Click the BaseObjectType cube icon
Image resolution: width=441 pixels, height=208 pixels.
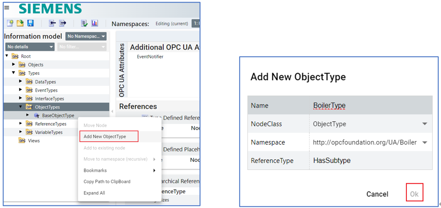click(x=37, y=115)
